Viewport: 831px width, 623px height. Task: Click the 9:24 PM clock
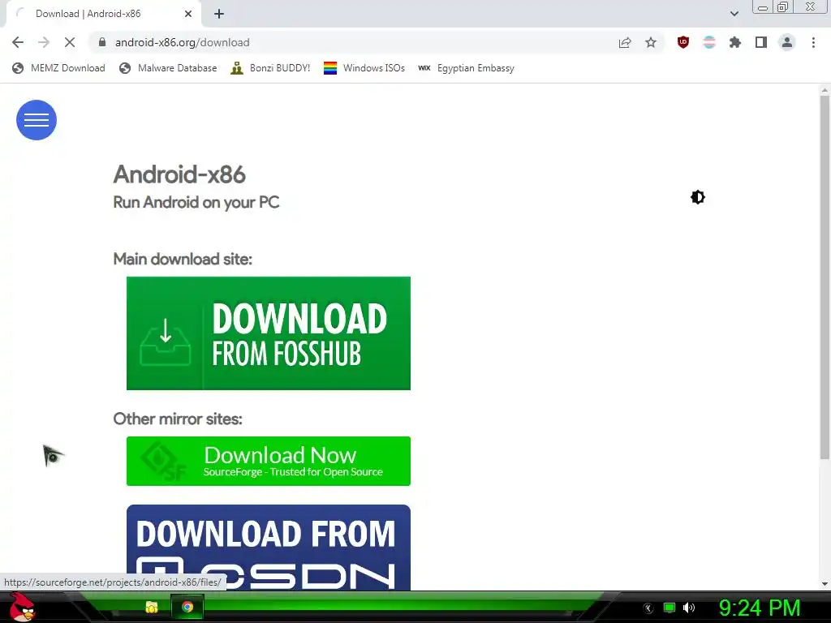pyautogui.click(x=760, y=608)
